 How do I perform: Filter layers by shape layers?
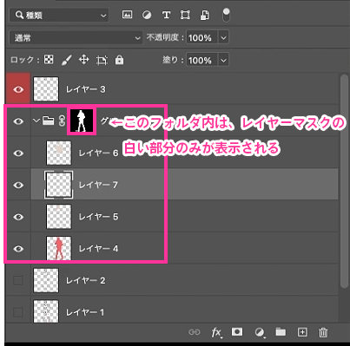point(185,15)
